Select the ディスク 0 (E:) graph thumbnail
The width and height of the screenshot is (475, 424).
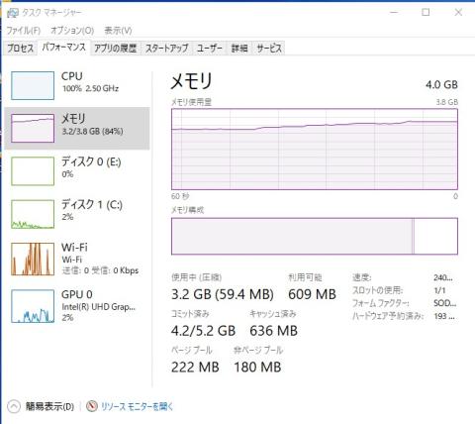[33, 171]
